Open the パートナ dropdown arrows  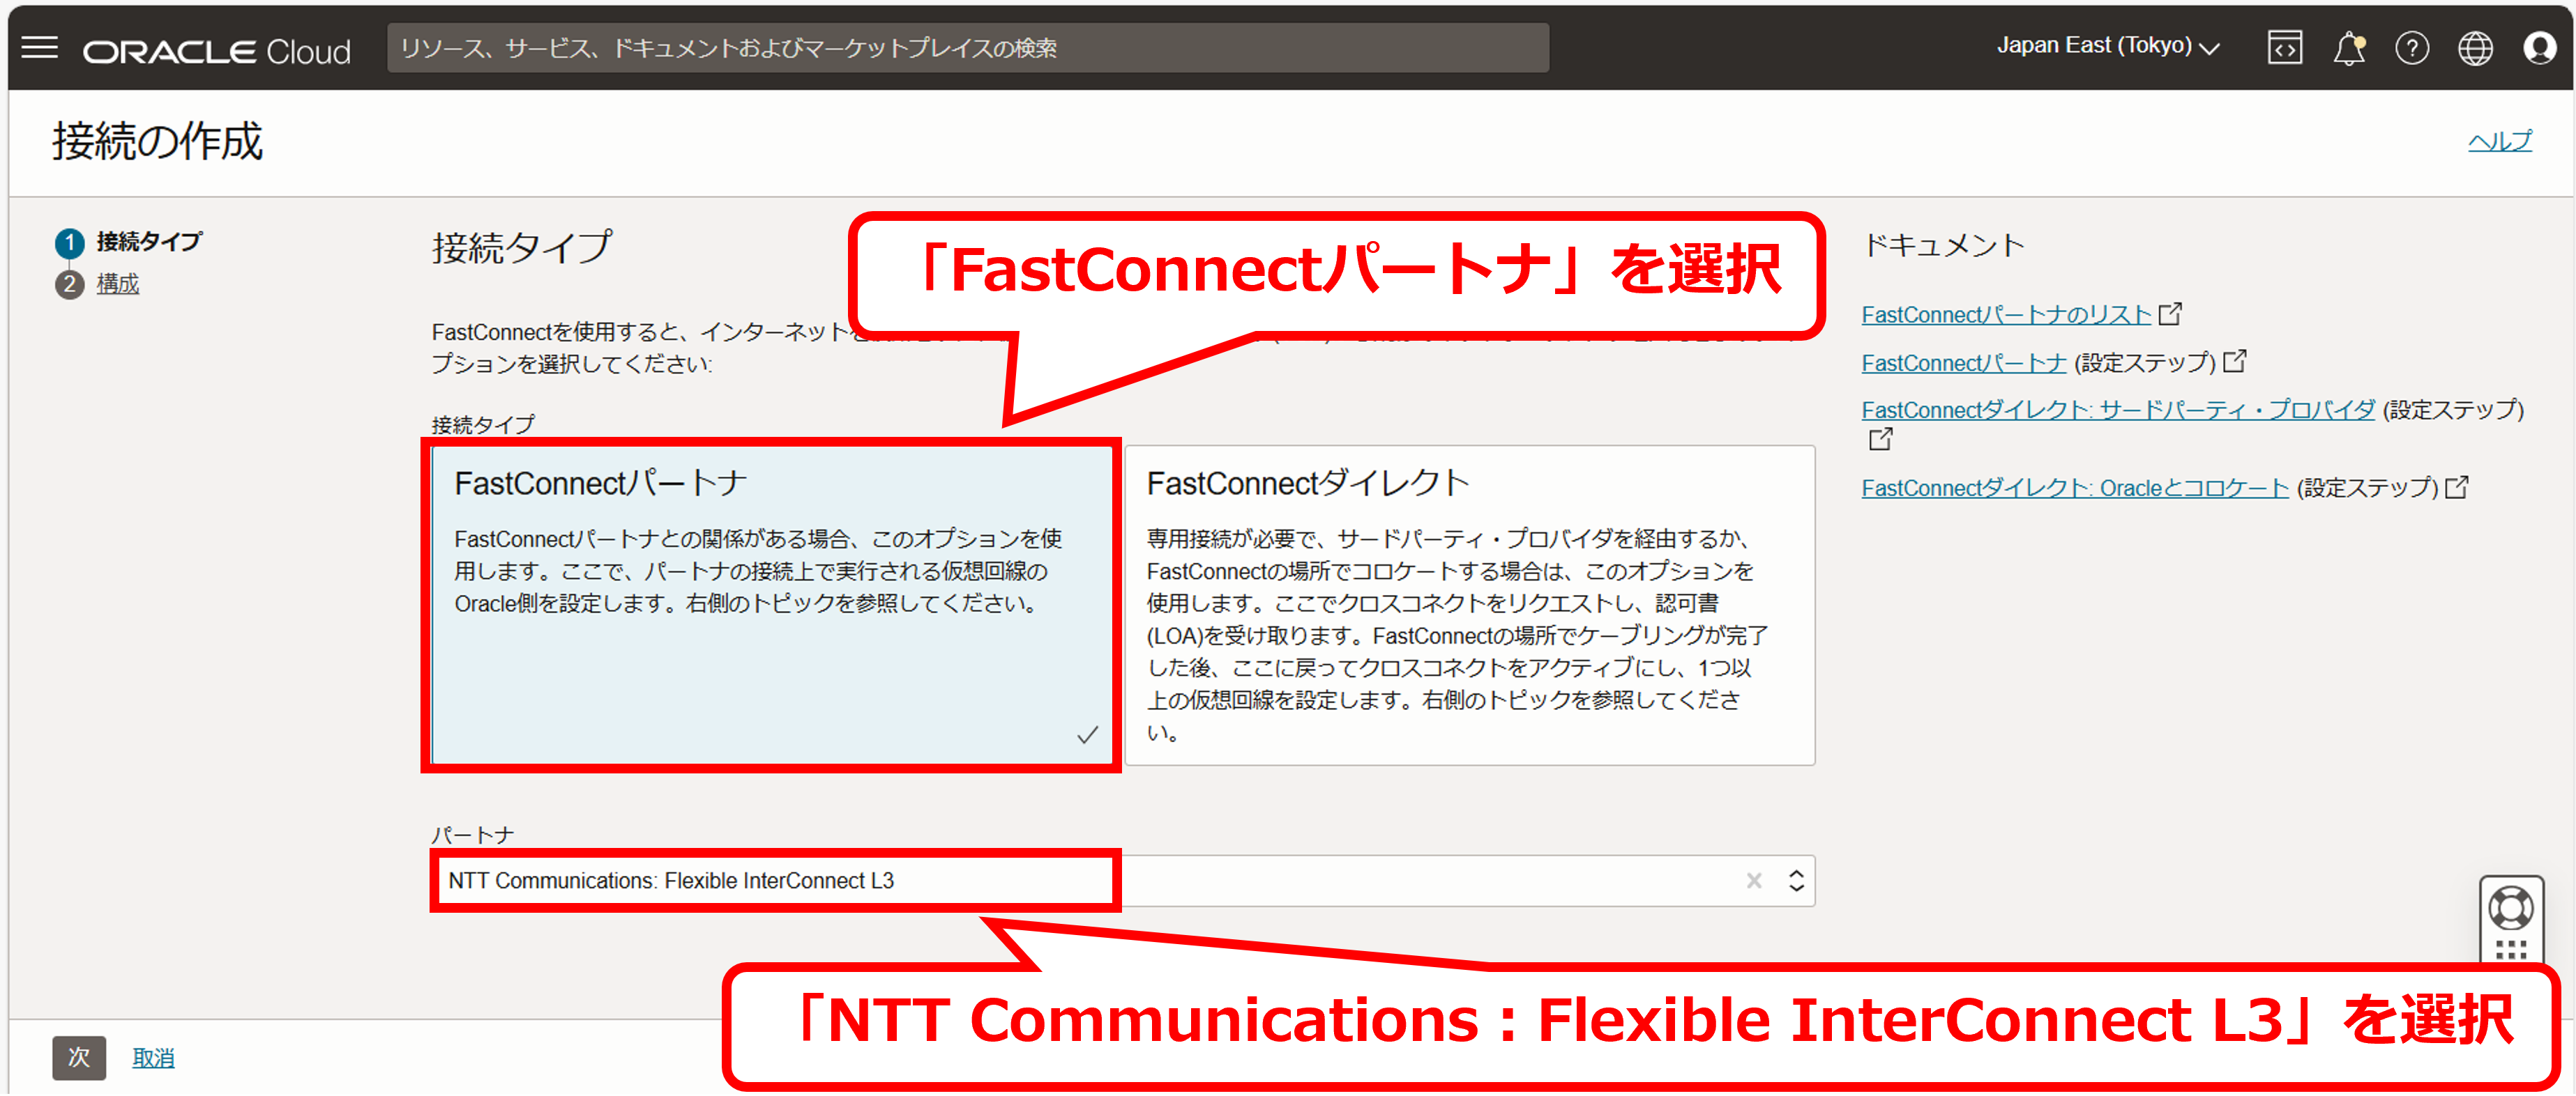pyautogui.click(x=1796, y=881)
